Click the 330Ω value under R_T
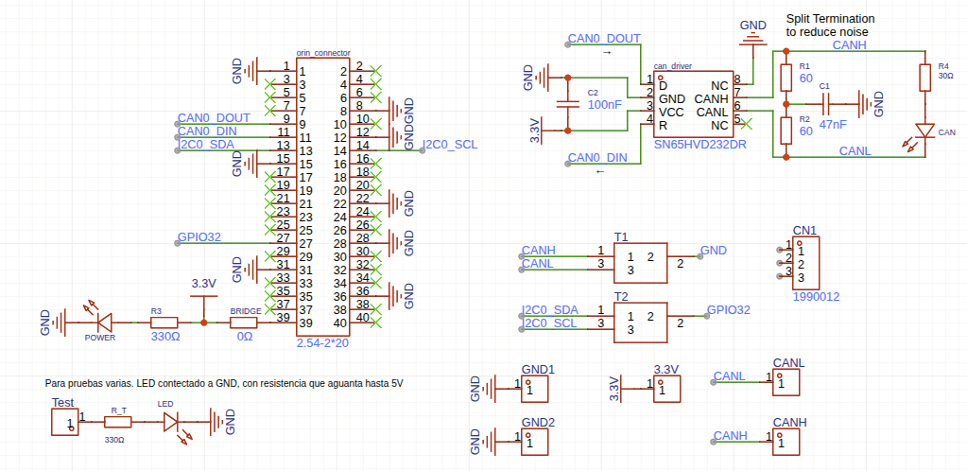The image size is (967, 471). 114,440
